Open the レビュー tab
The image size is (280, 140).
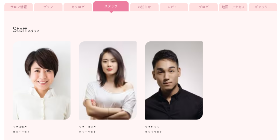[174, 7]
